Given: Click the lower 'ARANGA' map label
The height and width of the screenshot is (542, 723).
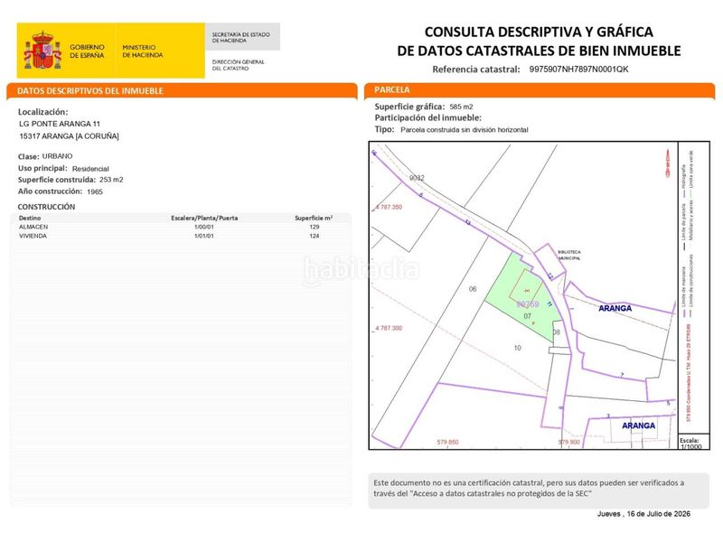Looking at the screenshot, I should point(639,425).
